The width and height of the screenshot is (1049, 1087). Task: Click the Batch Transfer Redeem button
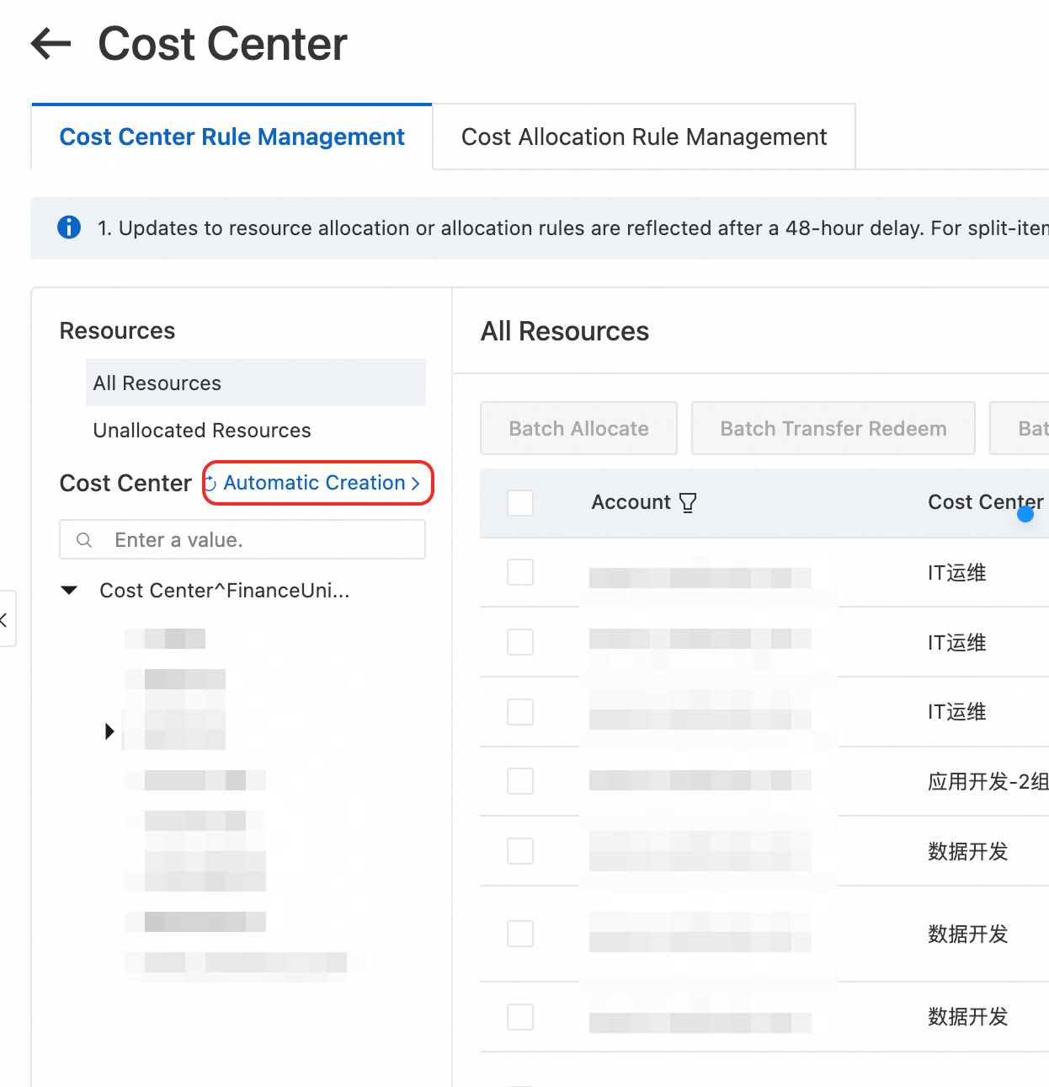point(833,428)
